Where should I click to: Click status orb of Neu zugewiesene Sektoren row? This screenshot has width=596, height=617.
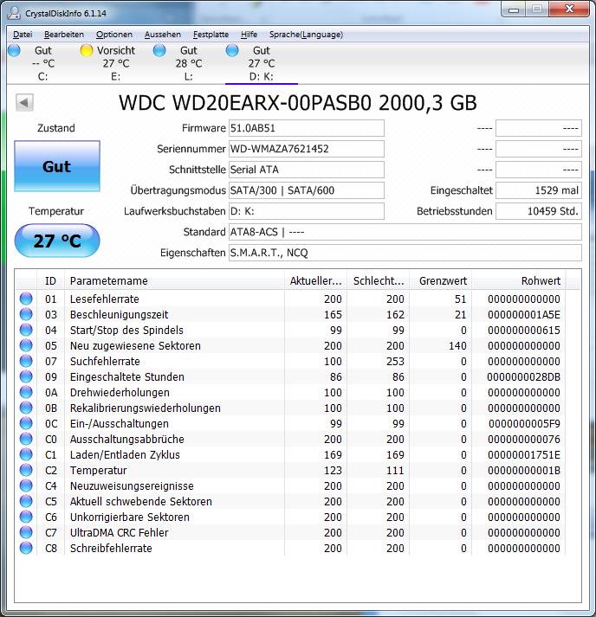point(26,345)
